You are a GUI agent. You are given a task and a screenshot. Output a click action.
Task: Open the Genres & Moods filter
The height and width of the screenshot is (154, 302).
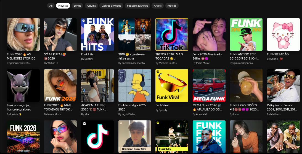111,6
